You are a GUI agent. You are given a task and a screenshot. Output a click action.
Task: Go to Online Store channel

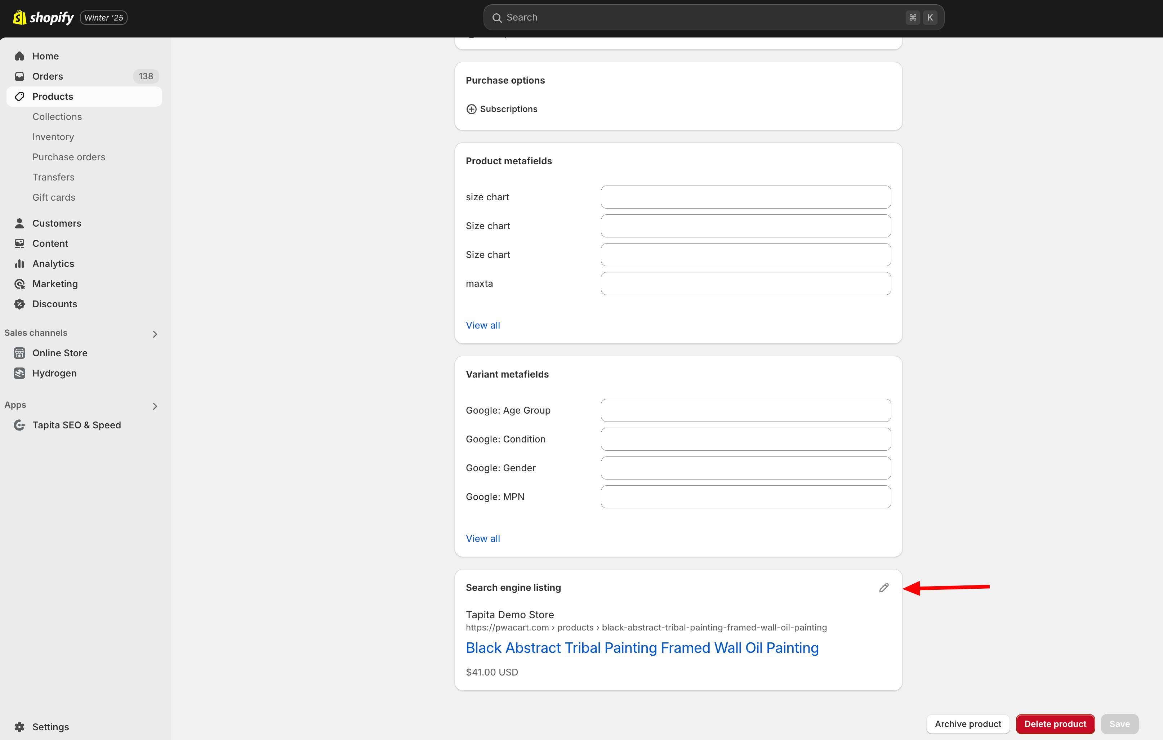tap(59, 353)
